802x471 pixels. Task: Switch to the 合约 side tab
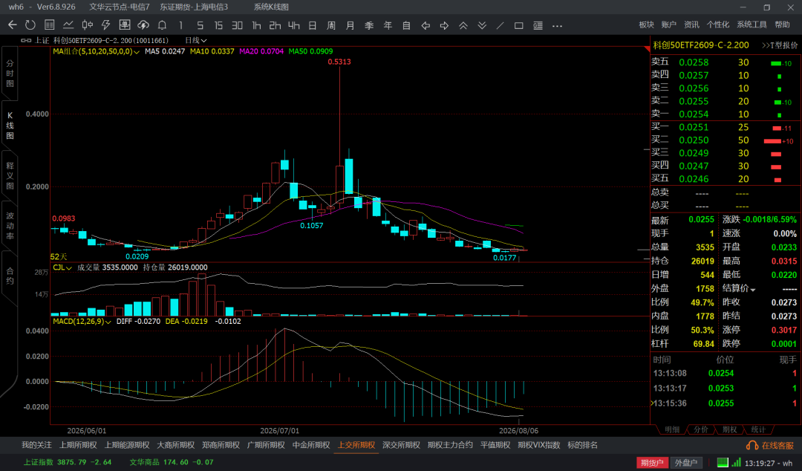click(x=10, y=276)
